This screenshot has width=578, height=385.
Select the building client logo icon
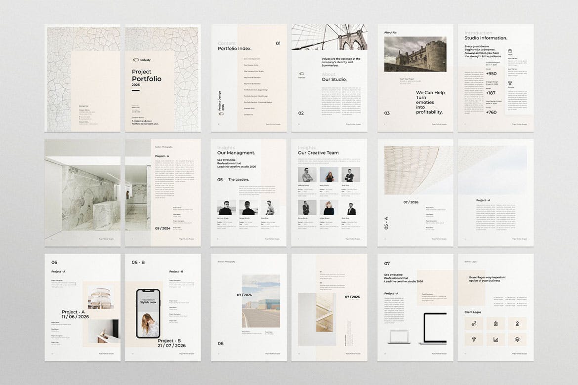coord(495,324)
